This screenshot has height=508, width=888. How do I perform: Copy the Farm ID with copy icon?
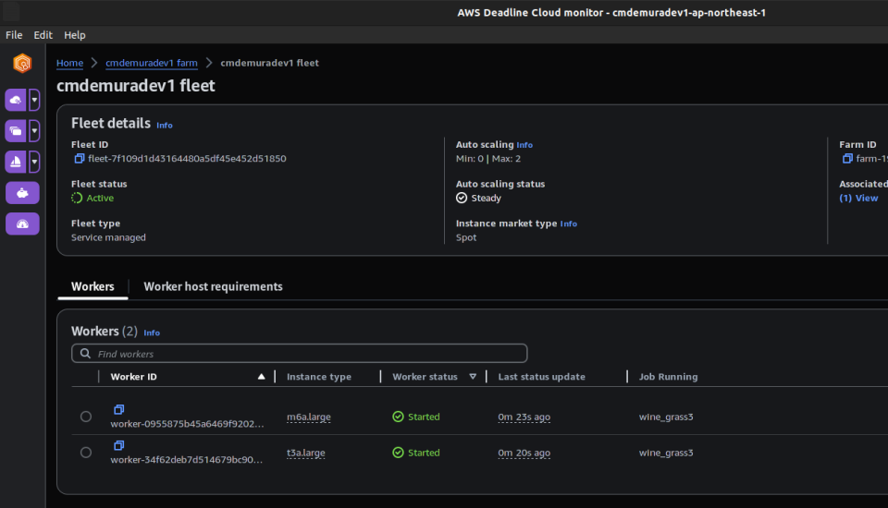pyautogui.click(x=847, y=158)
